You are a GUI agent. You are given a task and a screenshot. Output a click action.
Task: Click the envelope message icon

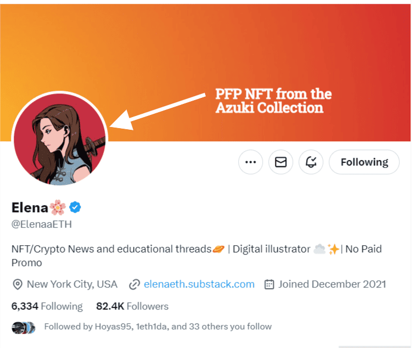(280, 162)
